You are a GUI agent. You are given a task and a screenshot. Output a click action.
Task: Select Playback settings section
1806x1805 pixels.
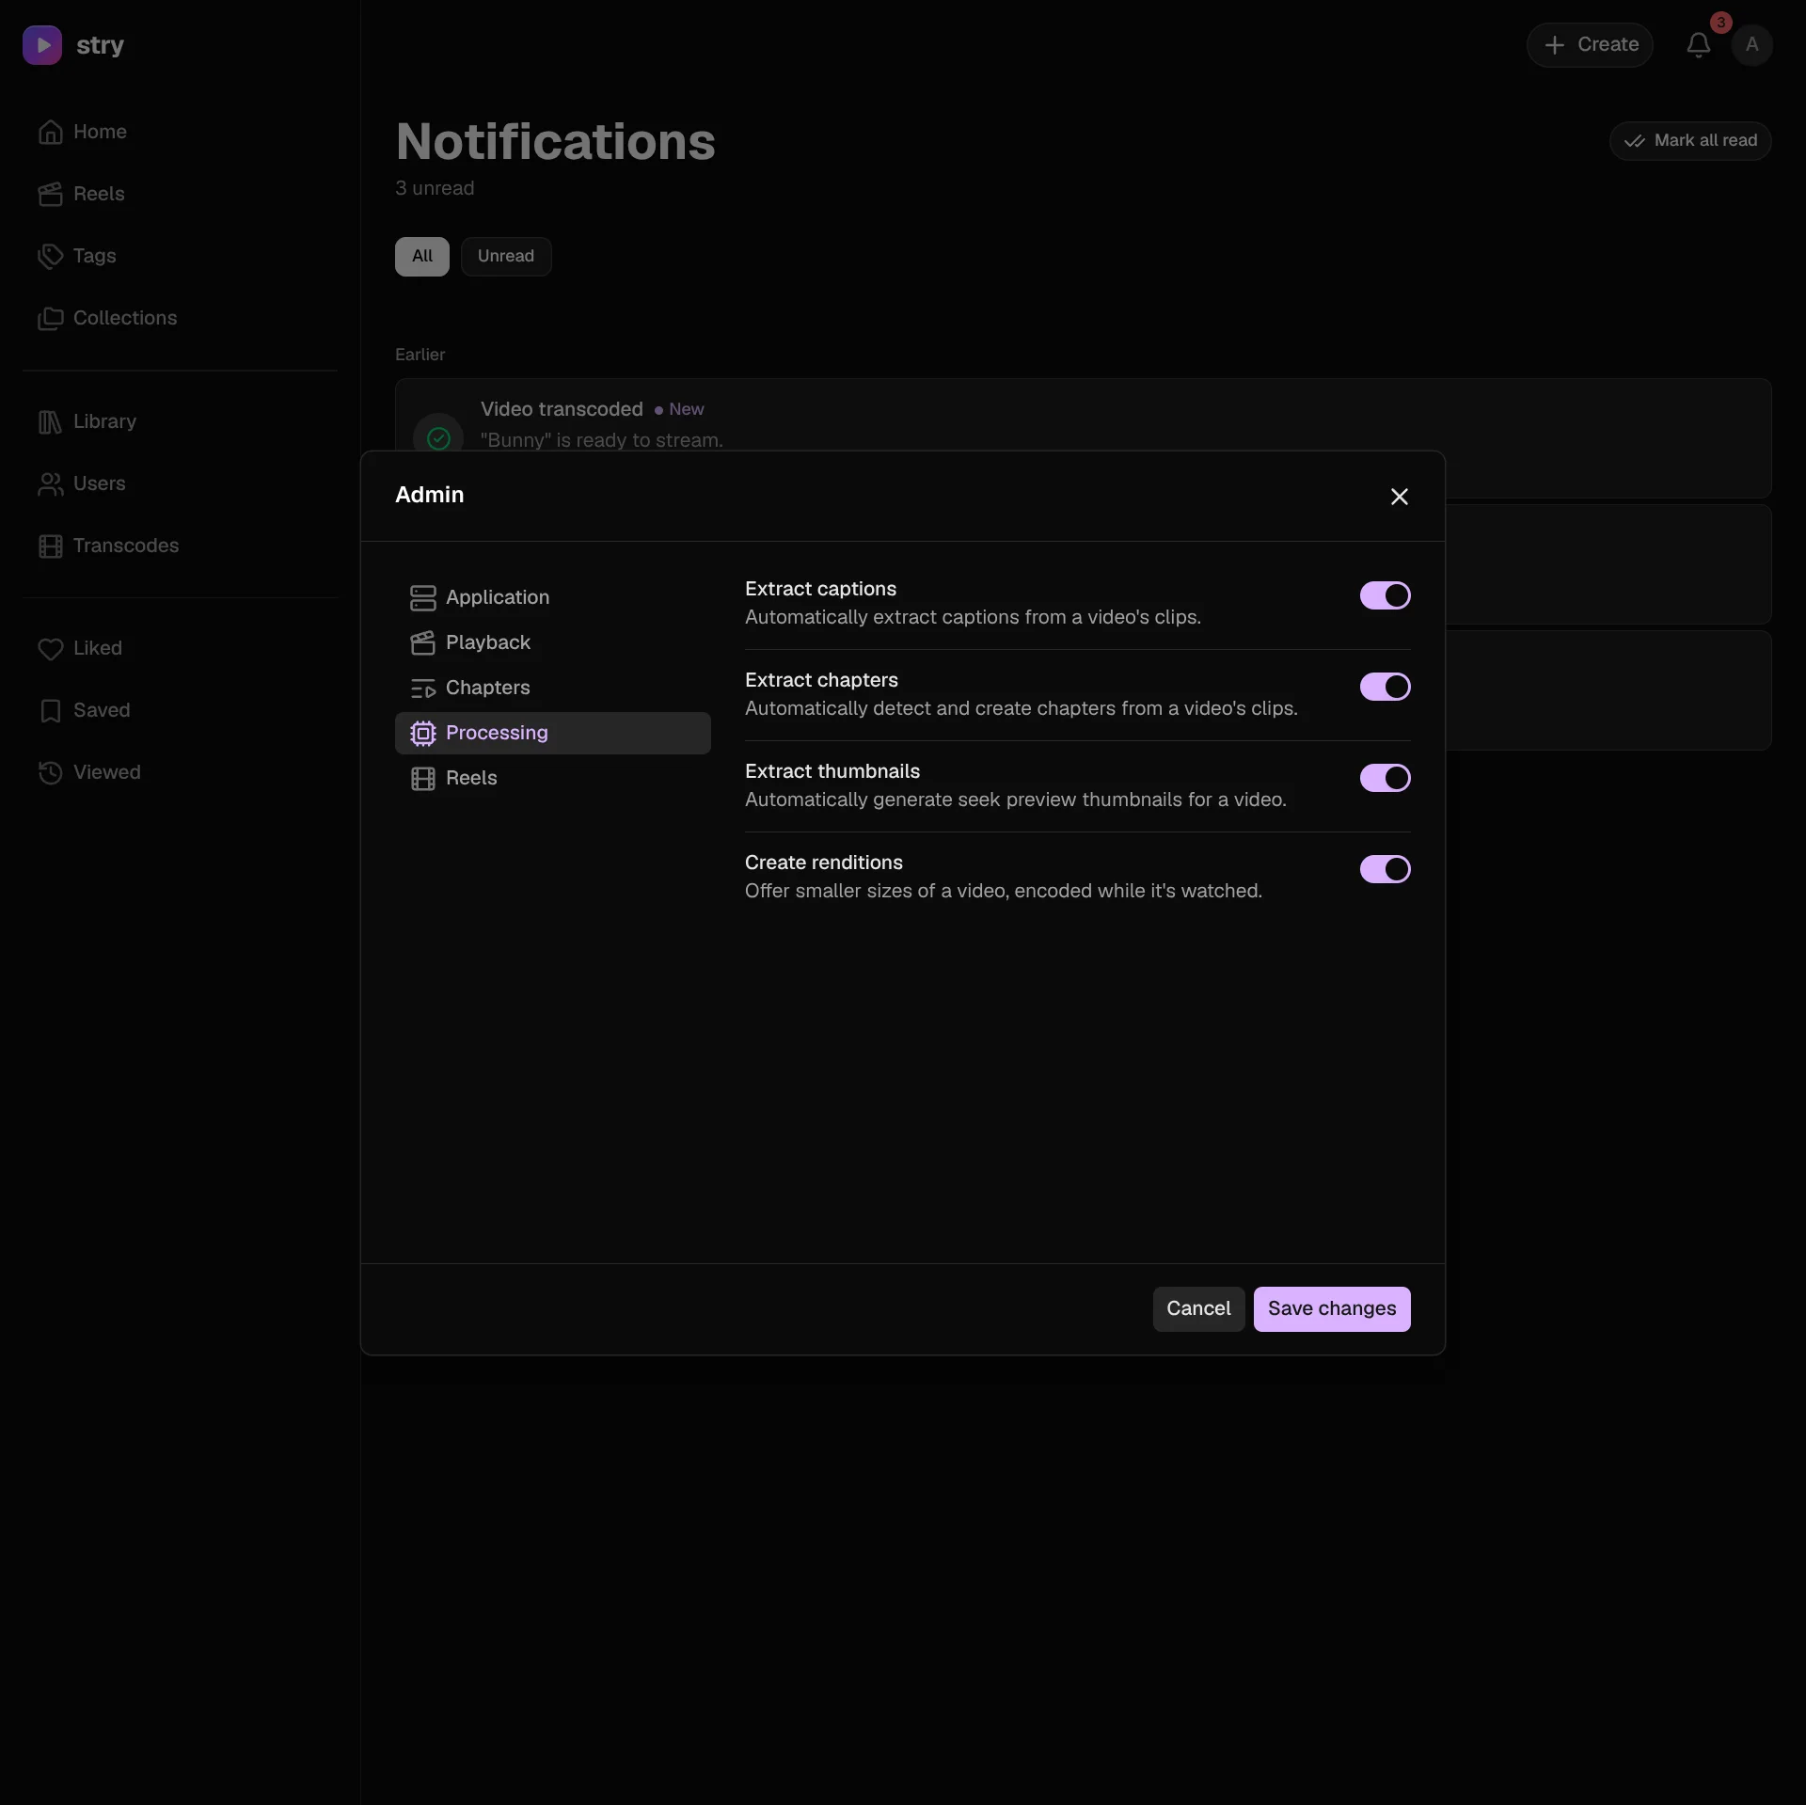552,642
